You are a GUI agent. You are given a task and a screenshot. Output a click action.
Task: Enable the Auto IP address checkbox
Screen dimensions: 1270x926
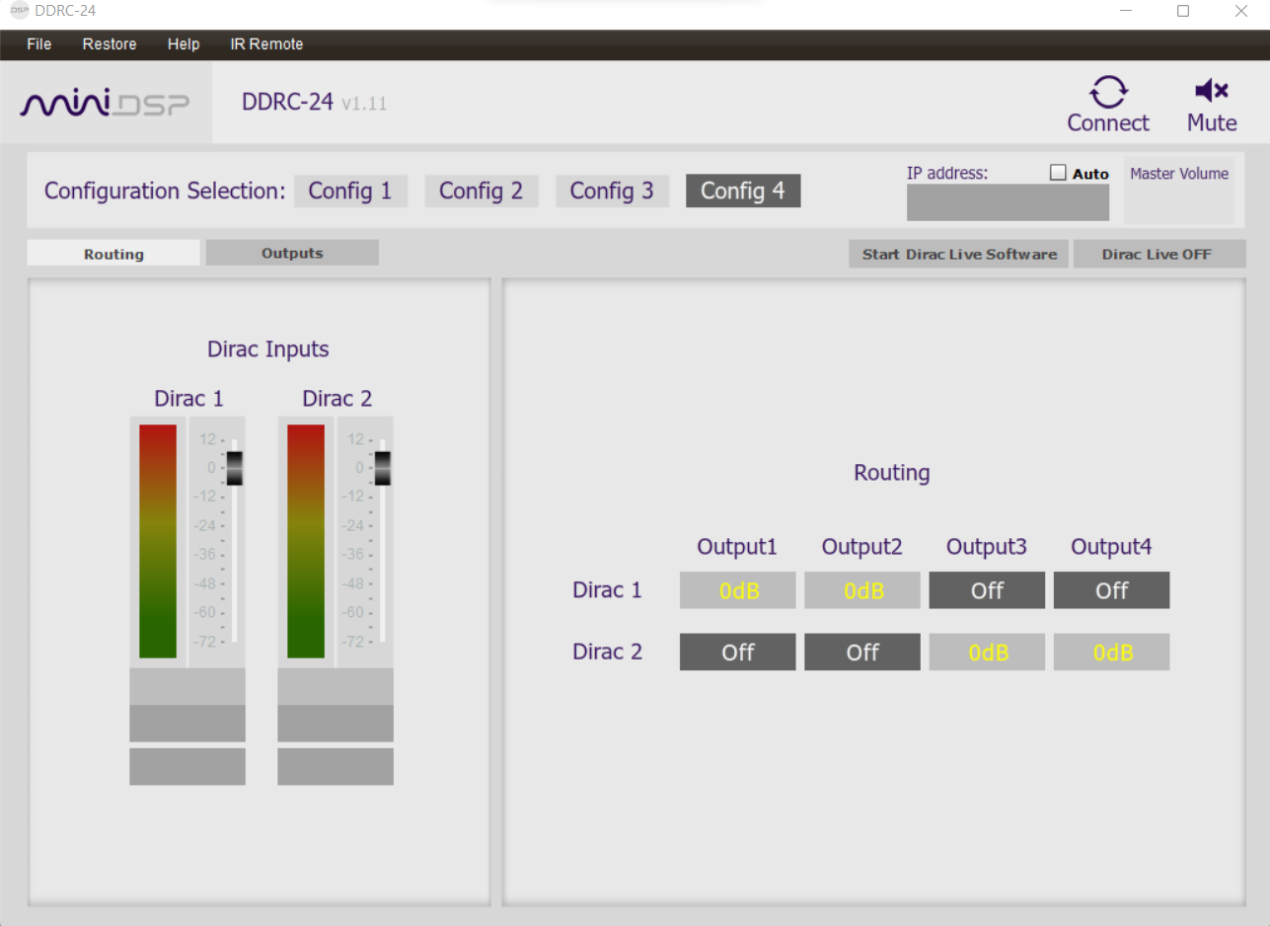pyautogui.click(x=1058, y=173)
